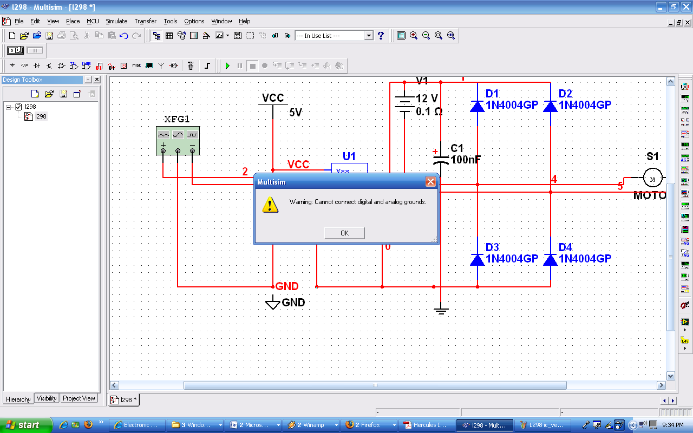Click the D1 diode symbol

(477, 106)
